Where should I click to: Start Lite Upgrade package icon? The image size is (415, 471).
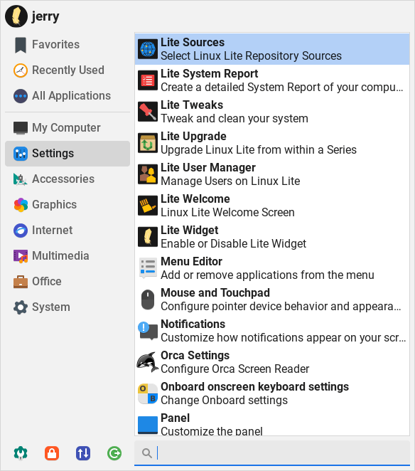tap(148, 143)
